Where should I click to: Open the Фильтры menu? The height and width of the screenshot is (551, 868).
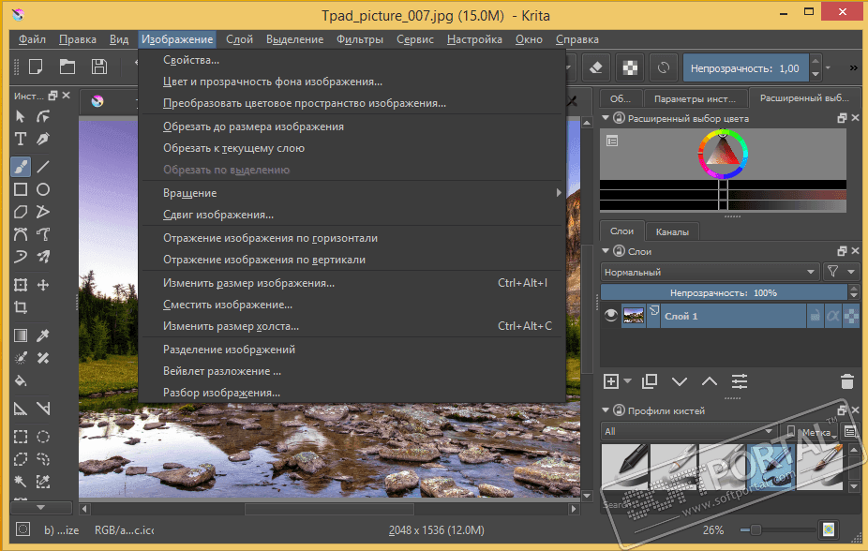[360, 39]
